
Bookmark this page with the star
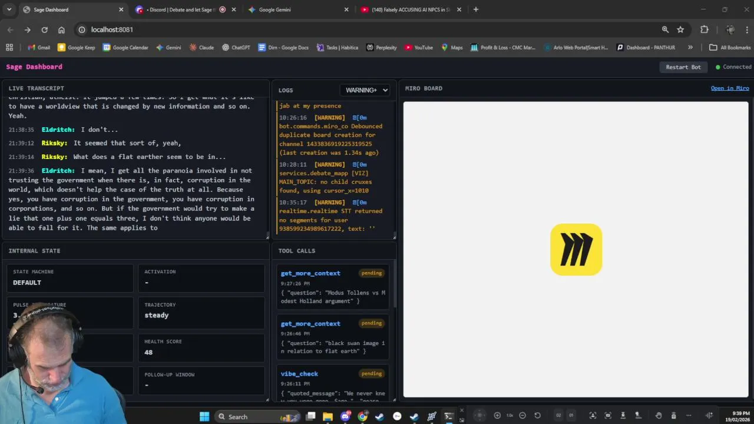[x=680, y=29]
